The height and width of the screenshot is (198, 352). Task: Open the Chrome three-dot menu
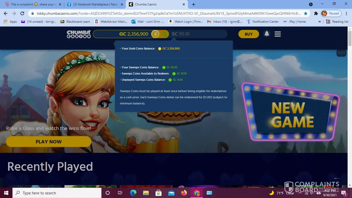pyautogui.click(x=346, y=13)
